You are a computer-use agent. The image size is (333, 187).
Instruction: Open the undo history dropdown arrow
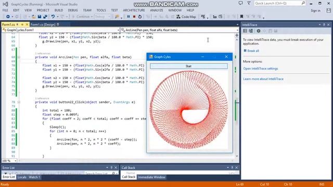point(57,17)
